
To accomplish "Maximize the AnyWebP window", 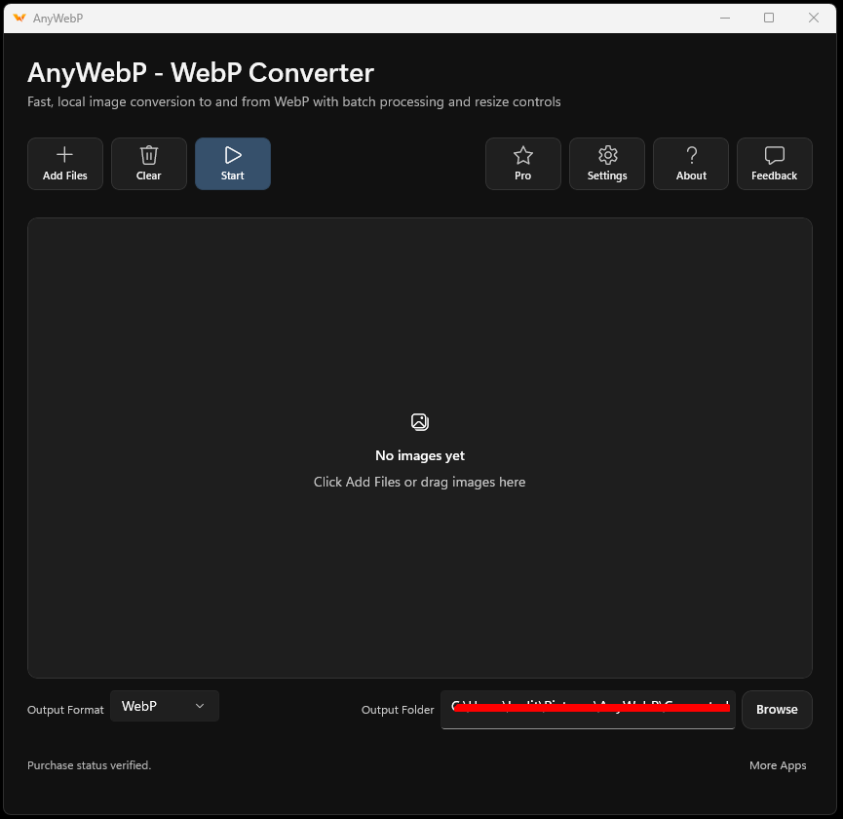I will click(x=769, y=18).
